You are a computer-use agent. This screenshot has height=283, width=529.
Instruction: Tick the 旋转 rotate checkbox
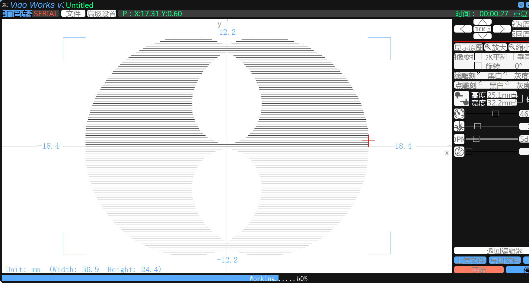point(478,66)
